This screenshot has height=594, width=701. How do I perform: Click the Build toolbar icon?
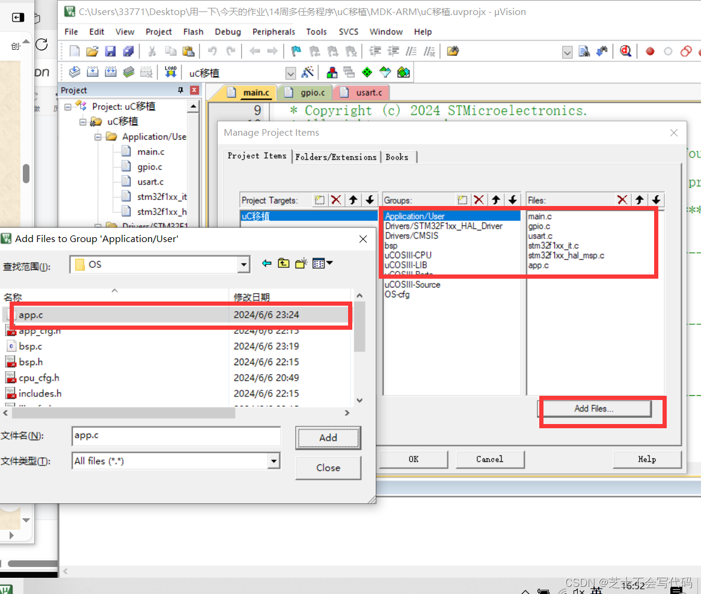click(92, 72)
